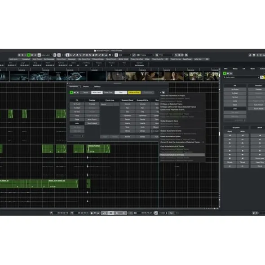Toggle the yellow Write on Play button
The width and height of the screenshot is (265, 265).
134,92
